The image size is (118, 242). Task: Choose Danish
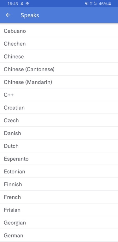point(59,133)
